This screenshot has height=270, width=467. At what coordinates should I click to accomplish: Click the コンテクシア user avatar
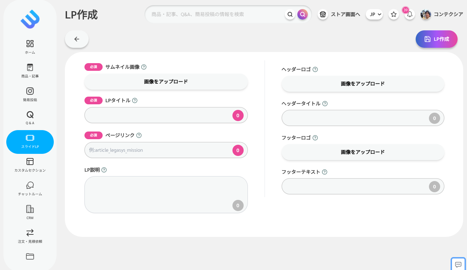pyautogui.click(x=425, y=15)
